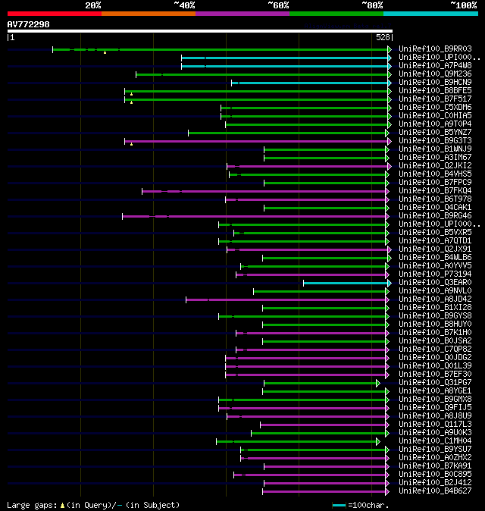Click the green alignment bar for UniRef100_C1MH04

pyautogui.click(x=296, y=441)
